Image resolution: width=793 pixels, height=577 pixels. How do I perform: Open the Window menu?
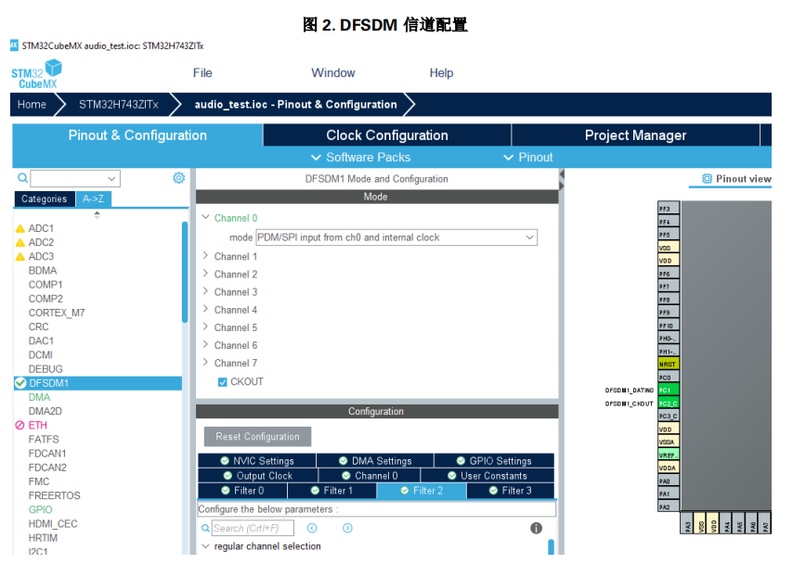(x=332, y=72)
